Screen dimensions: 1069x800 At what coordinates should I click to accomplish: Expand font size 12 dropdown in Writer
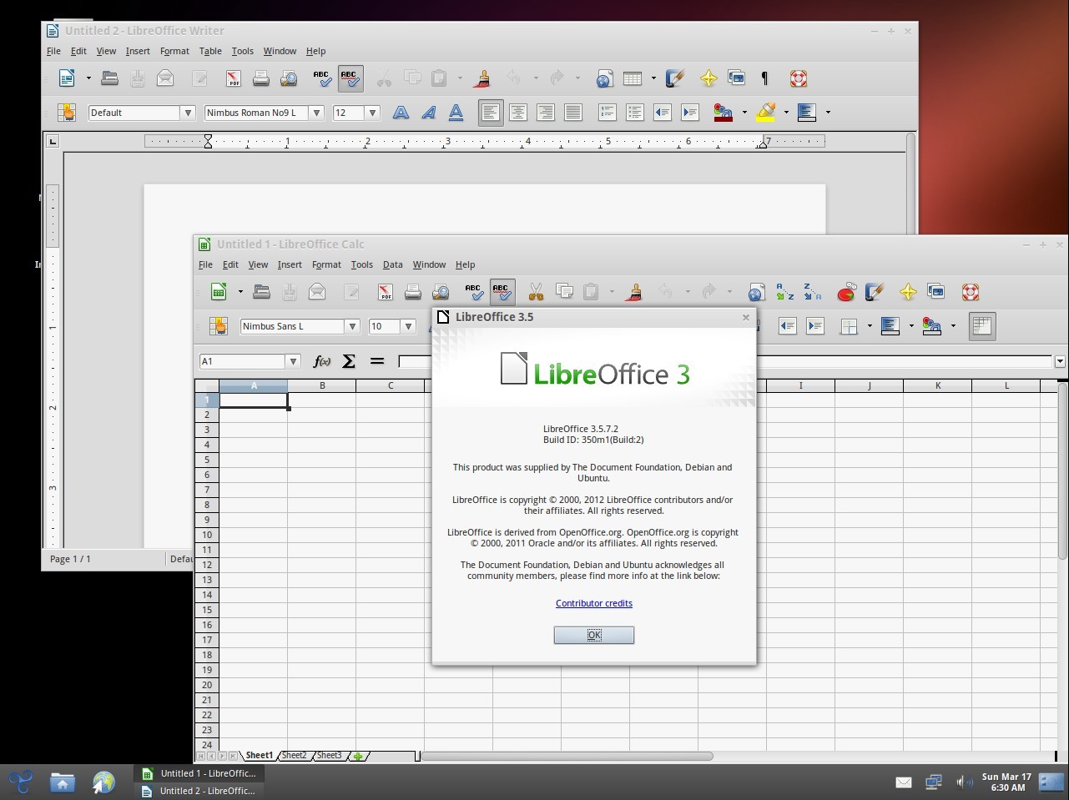click(372, 113)
